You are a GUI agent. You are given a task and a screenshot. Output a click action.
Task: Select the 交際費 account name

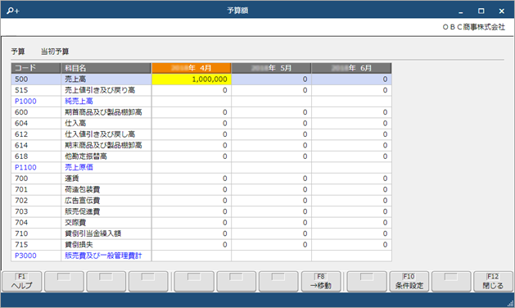tap(75, 223)
